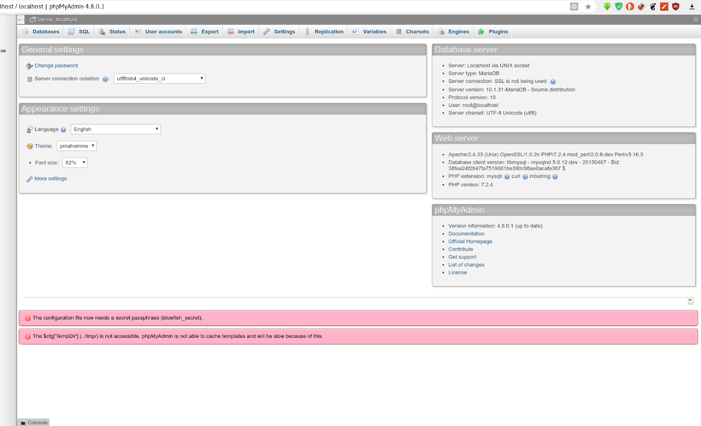Go to the Status tab
Viewport: 701px width, 426px height.
pos(112,32)
